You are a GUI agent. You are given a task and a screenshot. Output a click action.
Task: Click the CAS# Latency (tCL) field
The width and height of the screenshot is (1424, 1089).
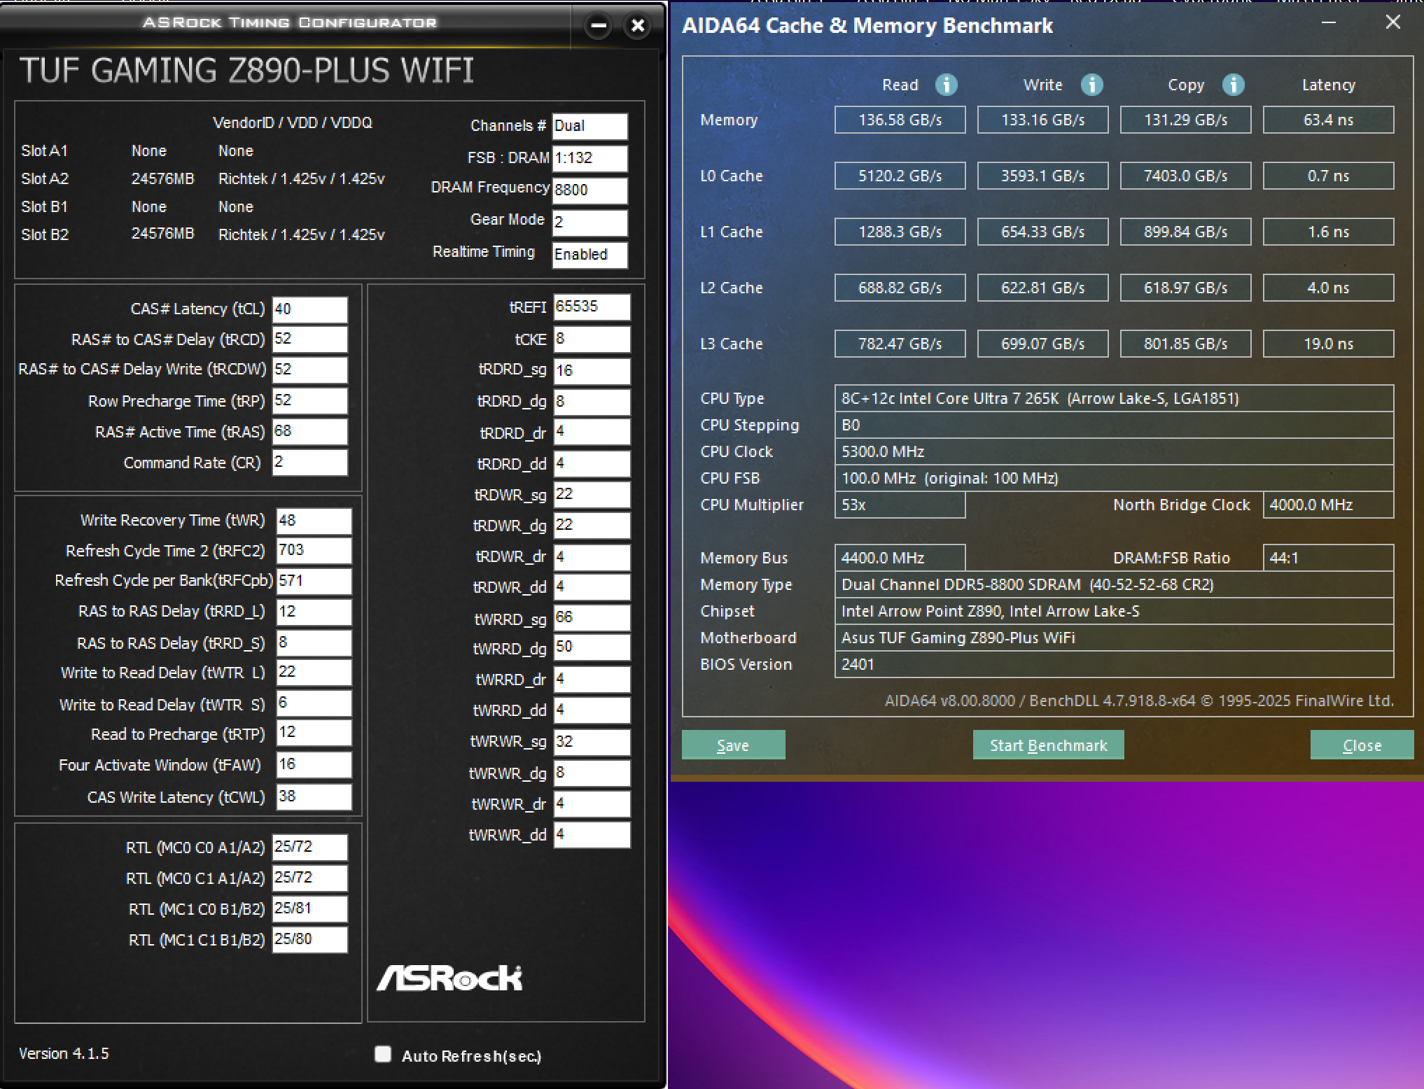click(309, 309)
